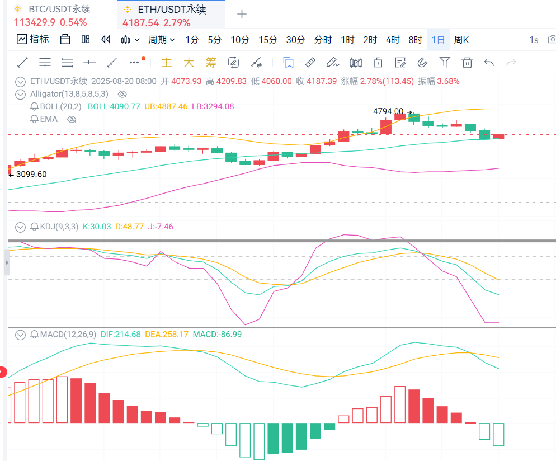
Task: Toggle EMA indicator visibility eye
Action: [72, 119]
